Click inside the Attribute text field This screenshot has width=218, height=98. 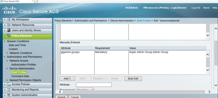point(94,85)
